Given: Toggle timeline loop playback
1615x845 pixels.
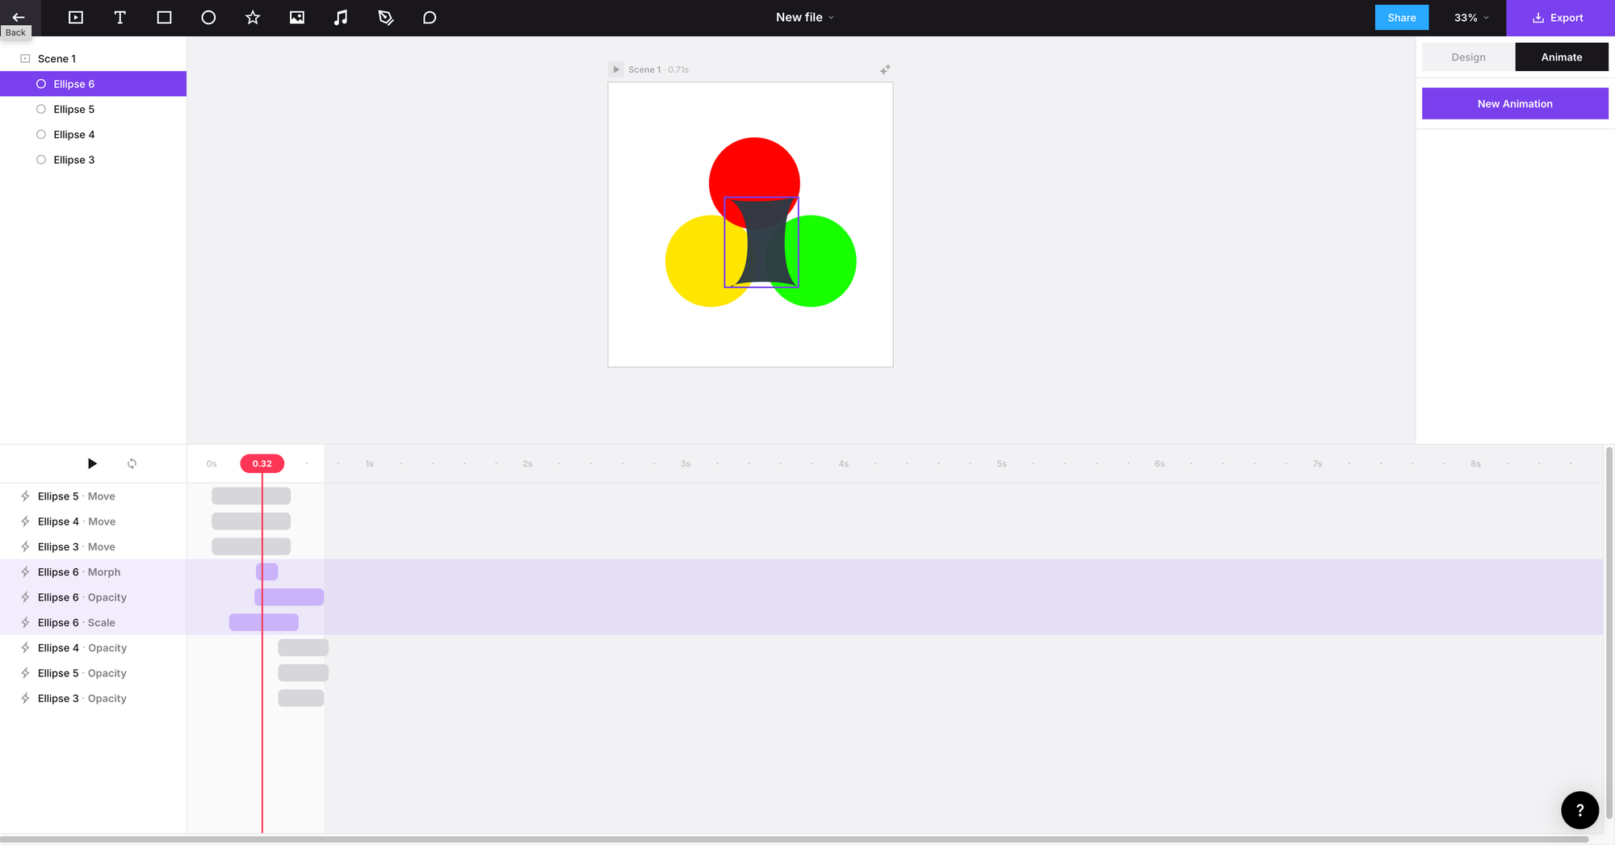Looking at the screenshot, I should 132,463.
